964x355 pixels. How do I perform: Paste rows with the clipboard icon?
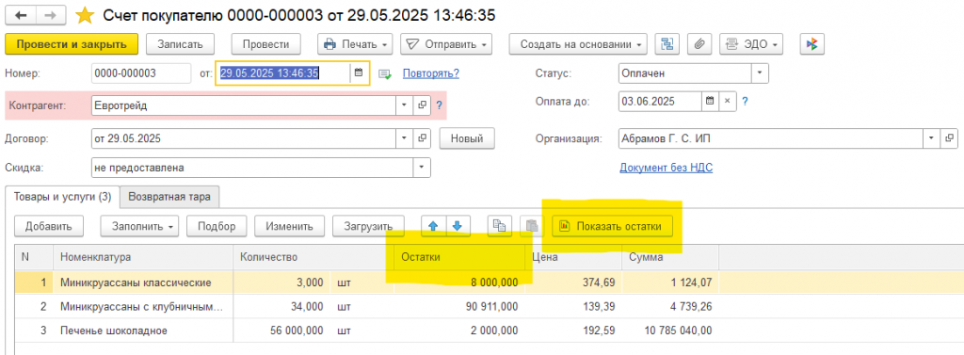pyautogui.click(x=532, y=226)
